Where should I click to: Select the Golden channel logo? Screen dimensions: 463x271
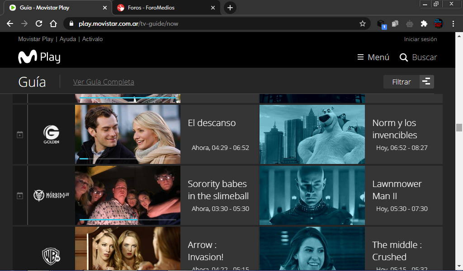point(52,135)
